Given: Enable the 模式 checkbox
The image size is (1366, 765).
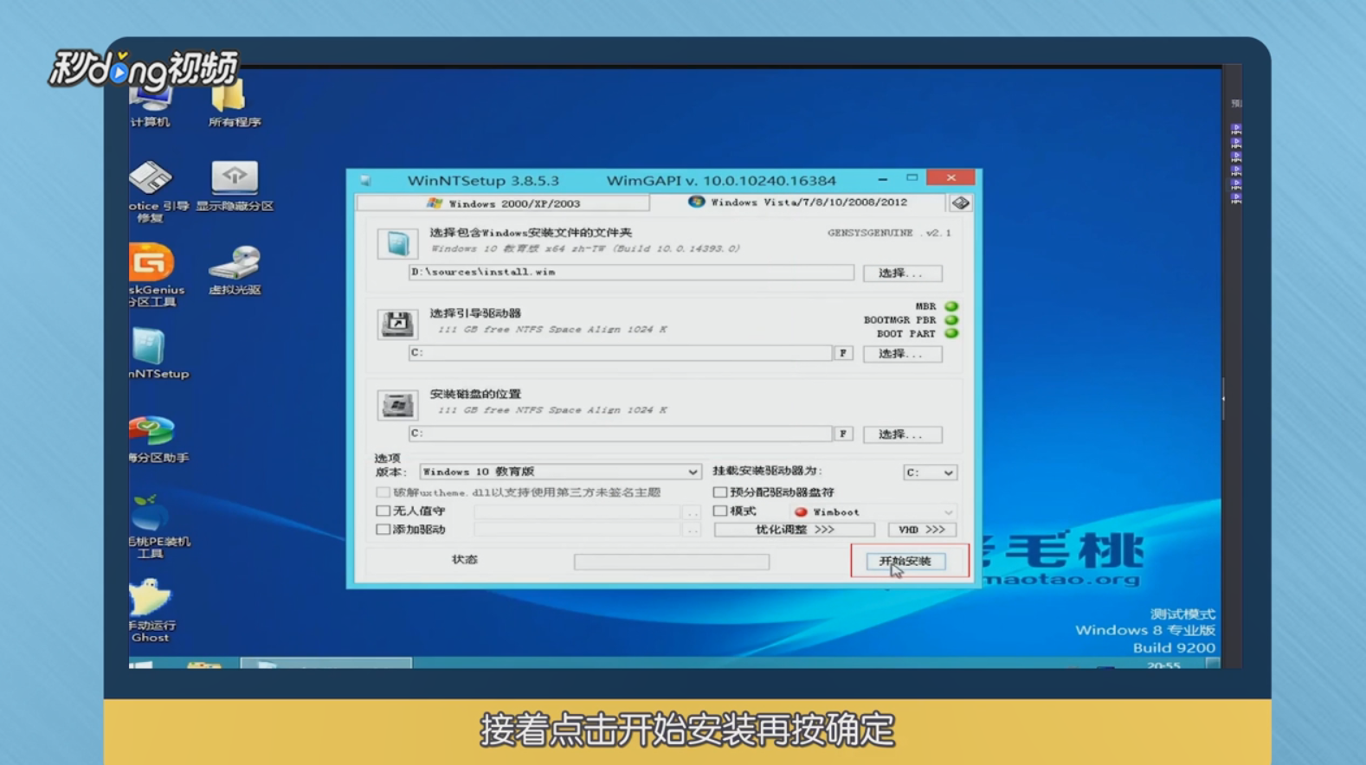Looking at the screenshot, I should pyautogui.click(x=719, y=511).
